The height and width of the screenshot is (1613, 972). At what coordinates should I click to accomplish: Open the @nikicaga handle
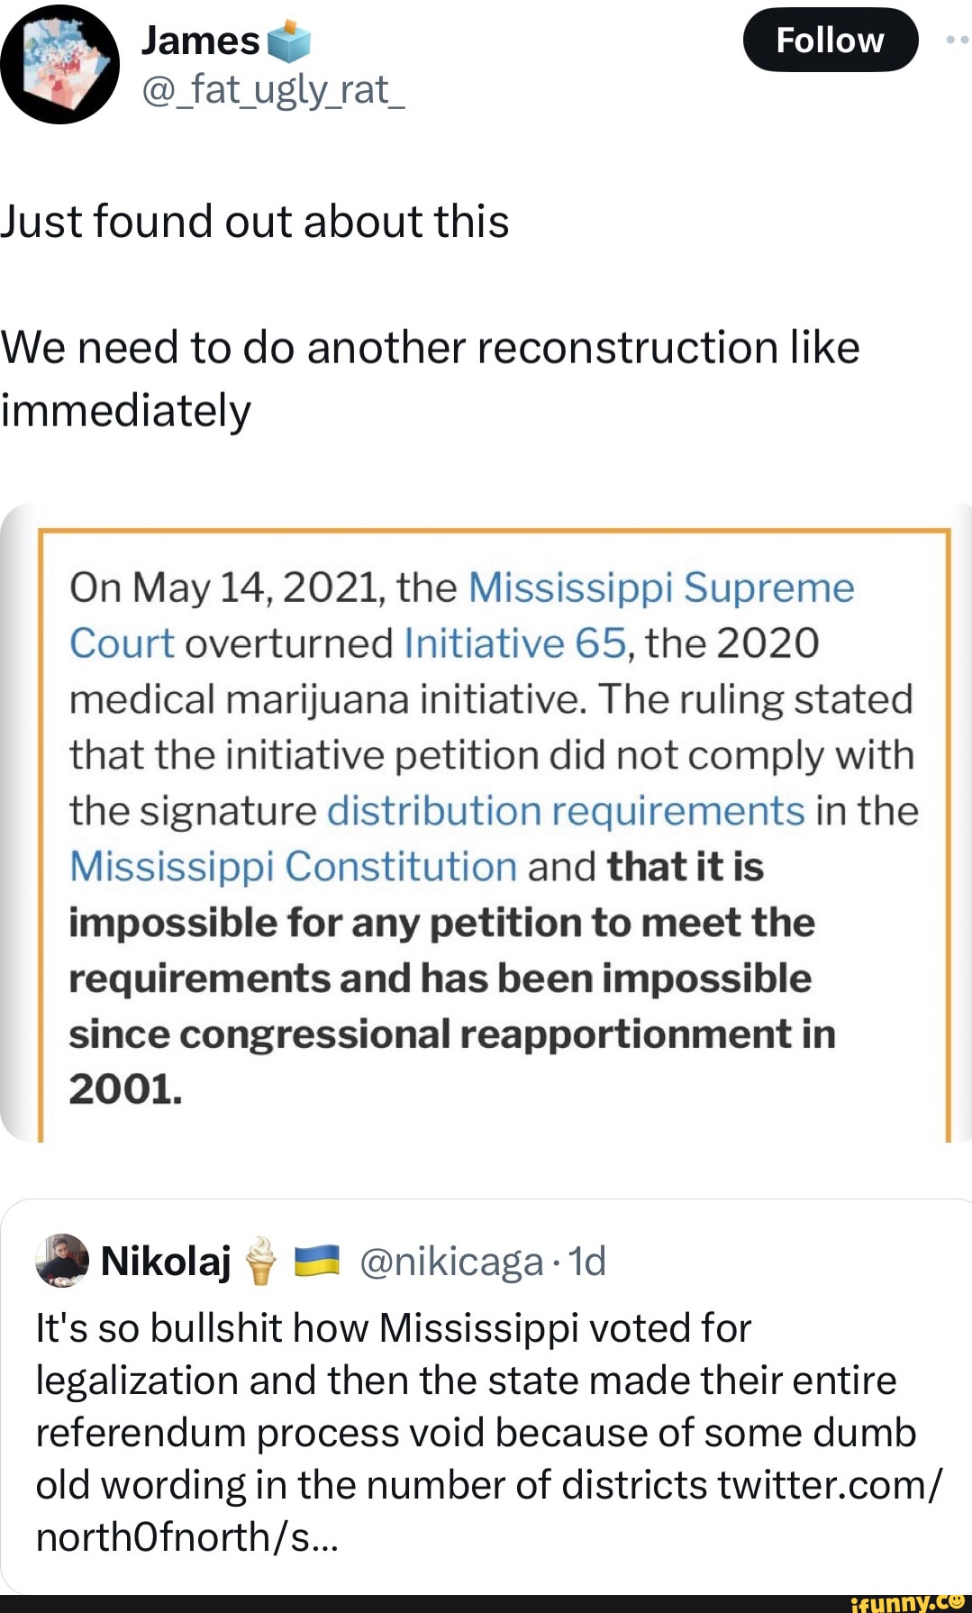(x=450, y=1262)
